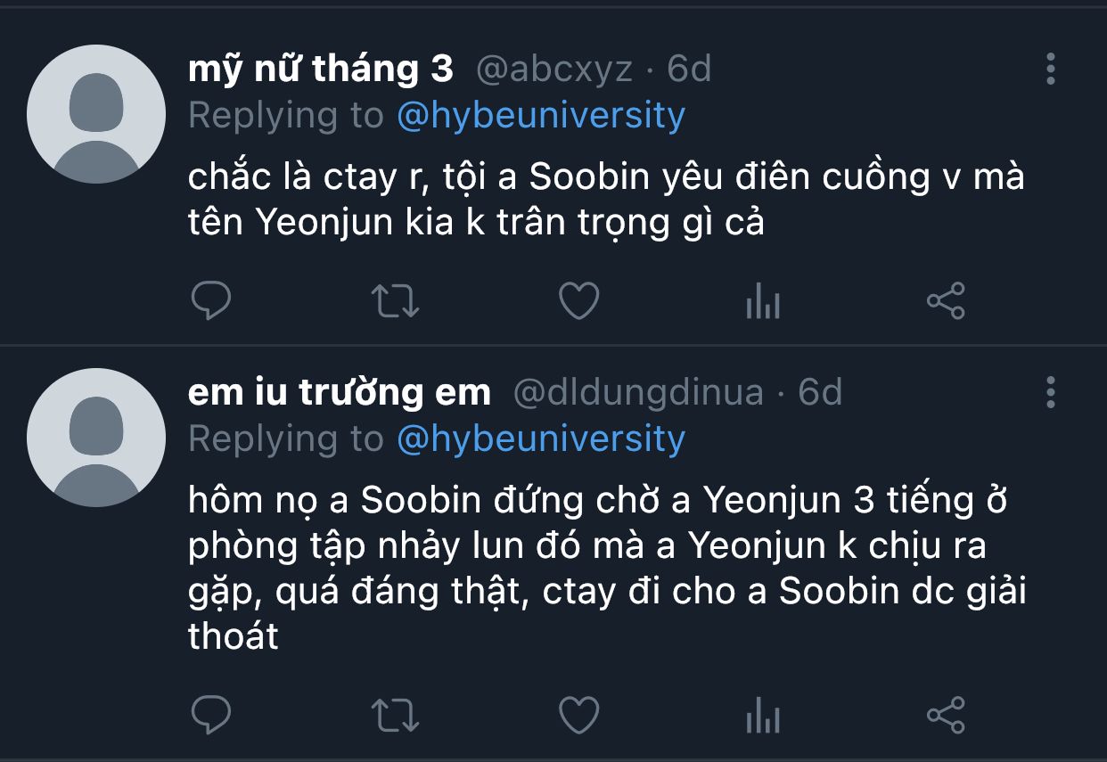Share the tweet by em iu trường em

point(946,715)
